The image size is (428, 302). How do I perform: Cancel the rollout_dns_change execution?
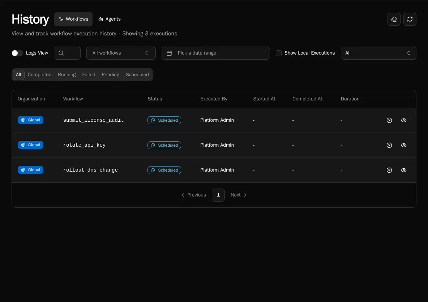[x=389, y=170]
